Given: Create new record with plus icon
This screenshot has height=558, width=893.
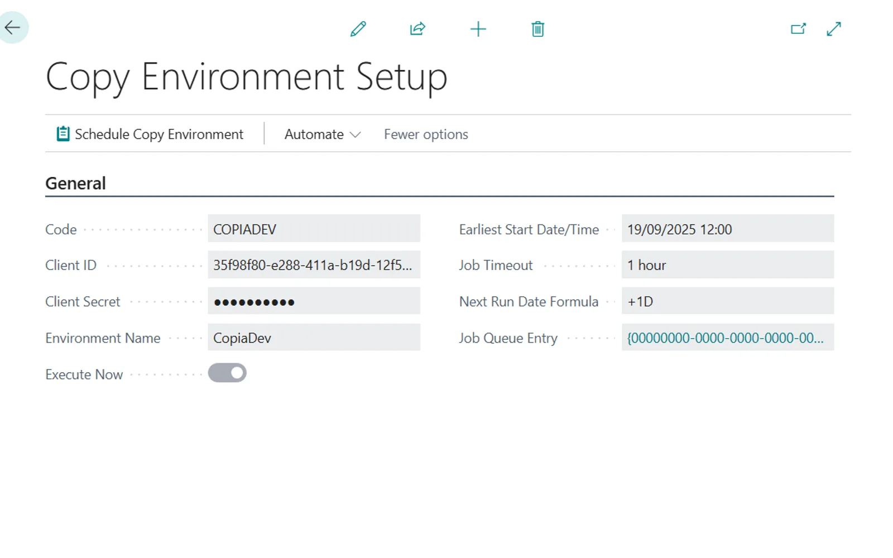Looking at the screenshot, I should coord(478,29).
